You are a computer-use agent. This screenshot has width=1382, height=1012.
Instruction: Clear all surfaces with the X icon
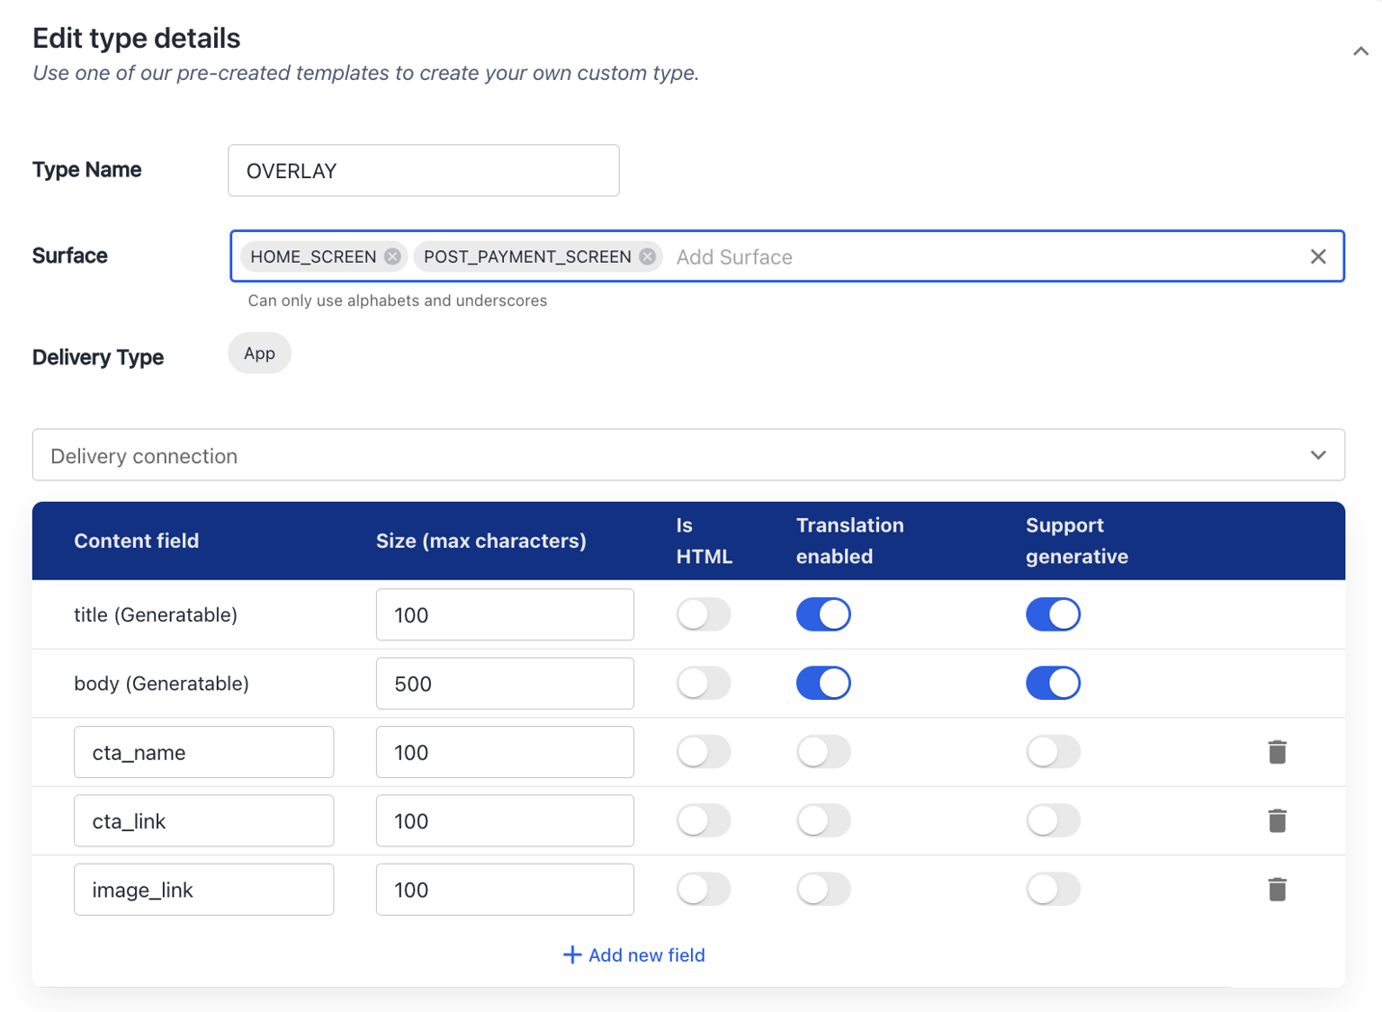(x=1317, y=256)
